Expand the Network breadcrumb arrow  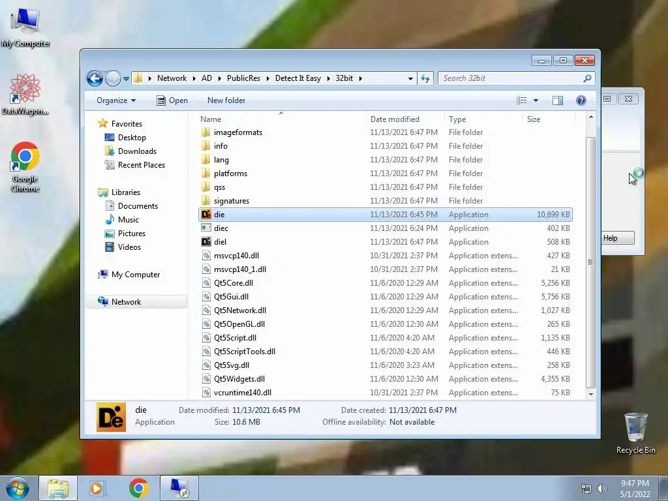[x=194, y=78]
